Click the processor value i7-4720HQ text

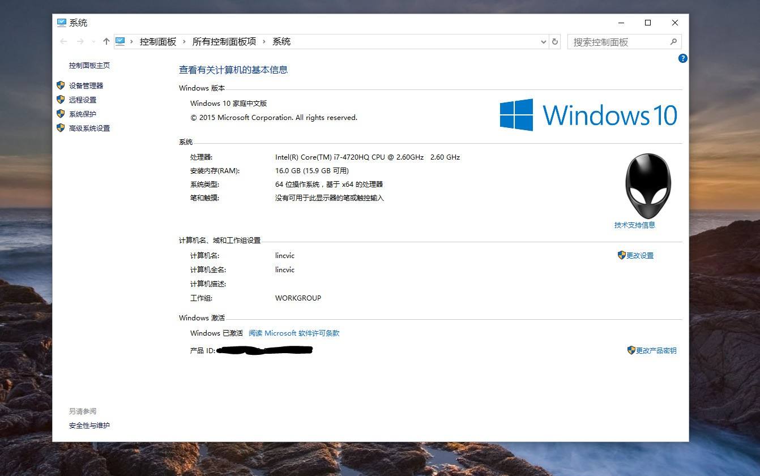368,157
